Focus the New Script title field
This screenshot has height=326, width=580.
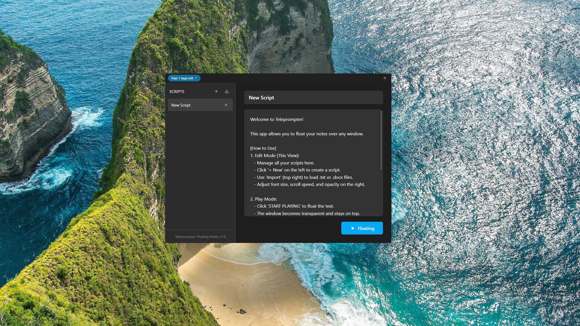[x=313, y=98]
